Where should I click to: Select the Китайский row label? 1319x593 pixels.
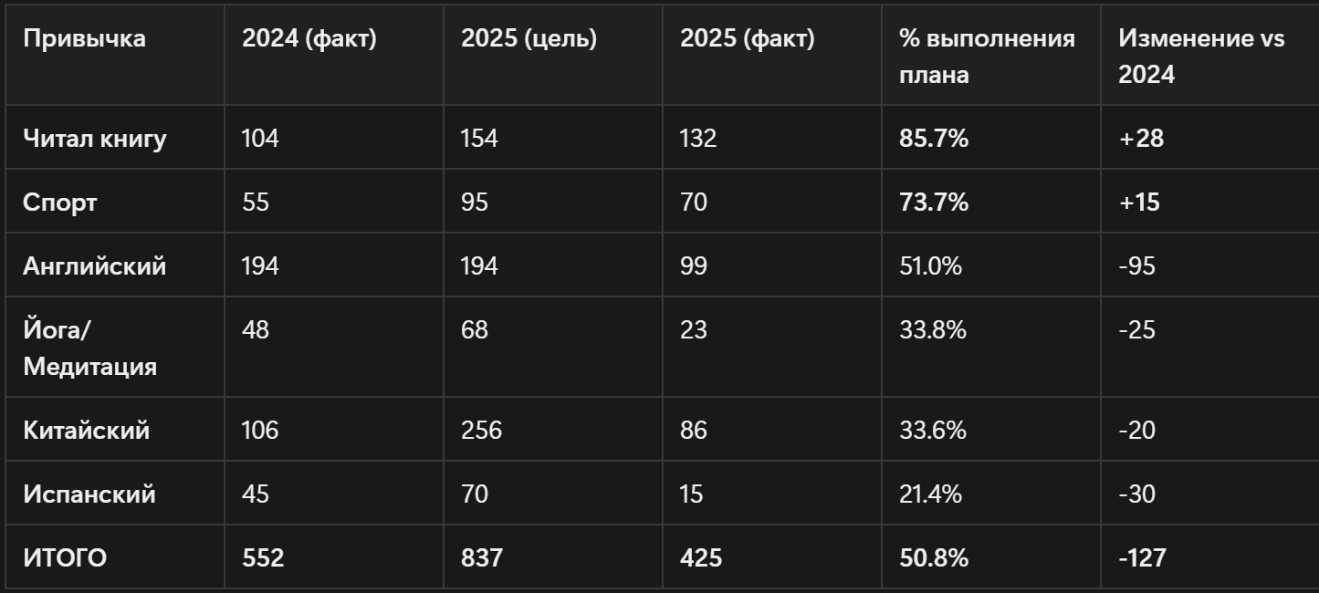pyautogui.click(x=86, y=430)
